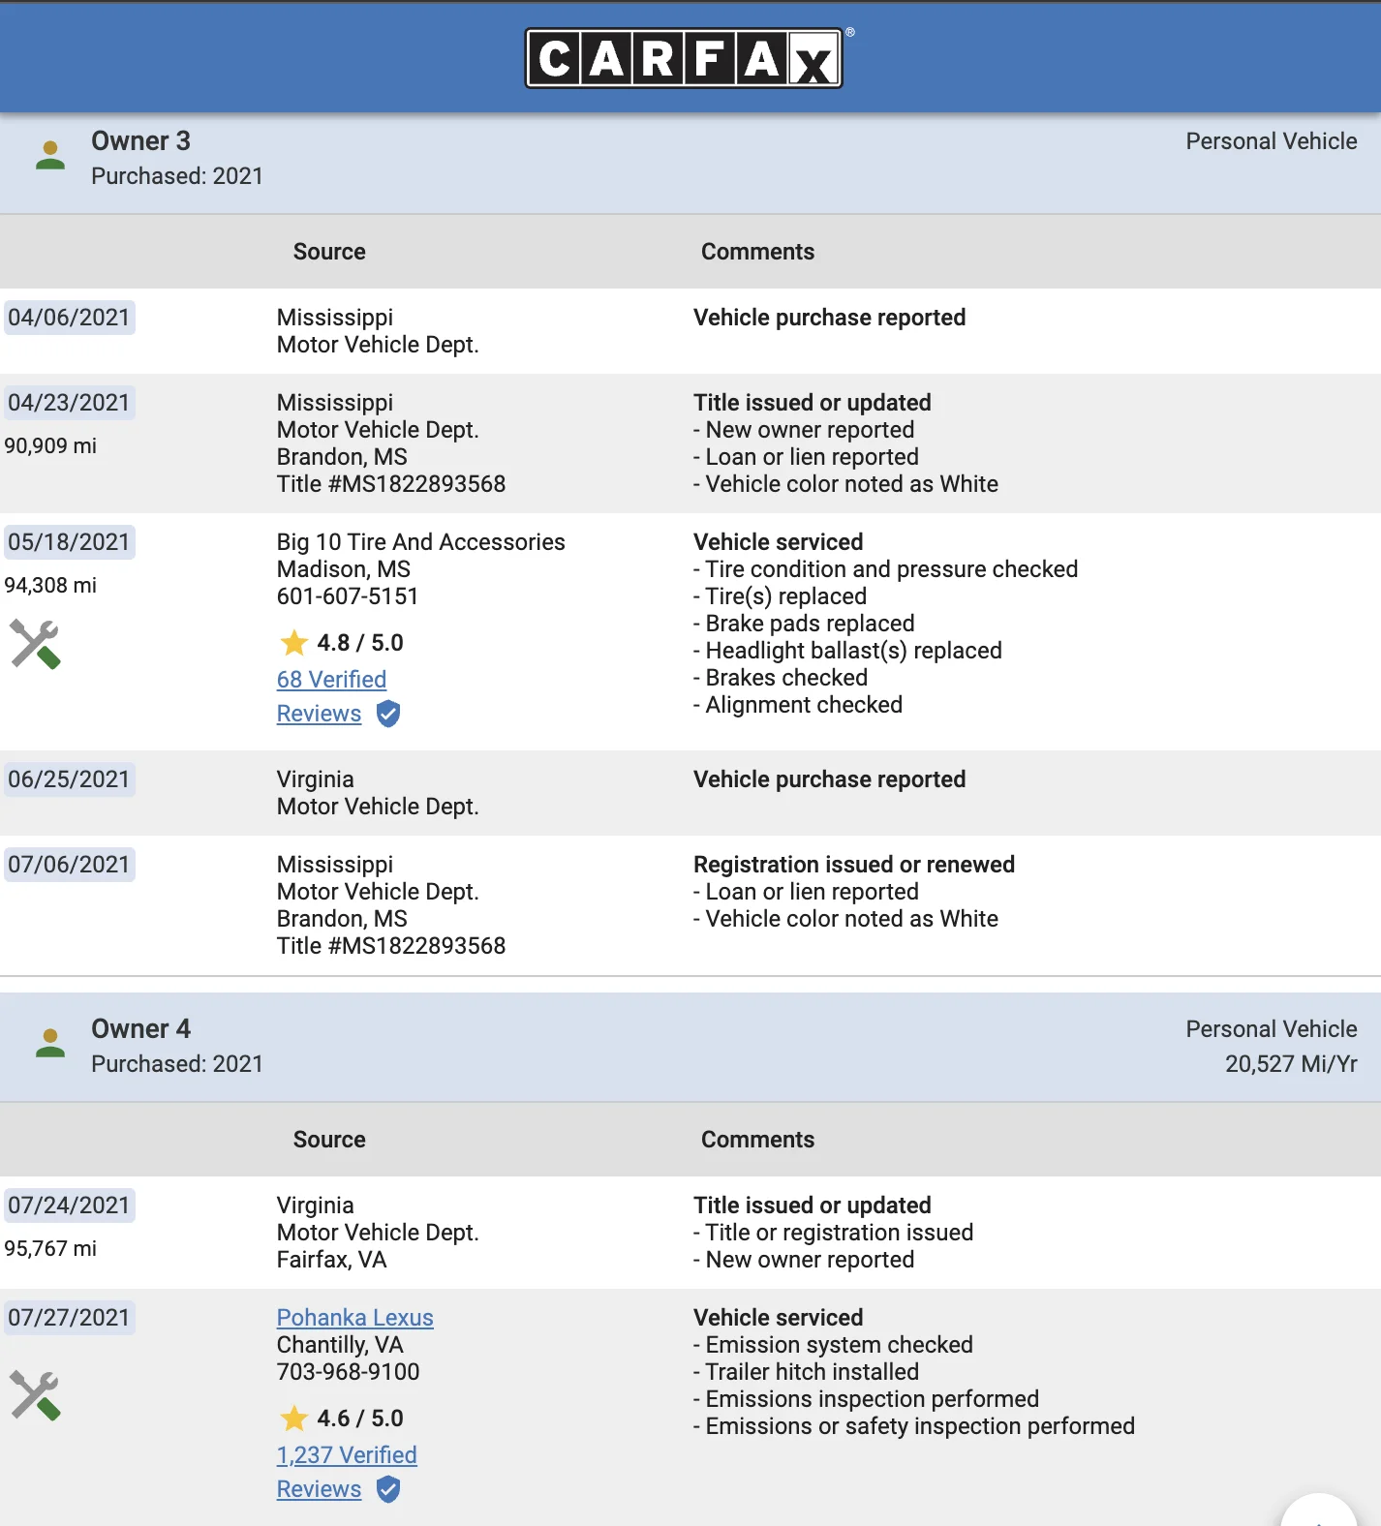The width and height of the screenshot is (1381, 1526).
Task: Click the 4.8 / 5.0 rating text
Action: click(360, 643)
